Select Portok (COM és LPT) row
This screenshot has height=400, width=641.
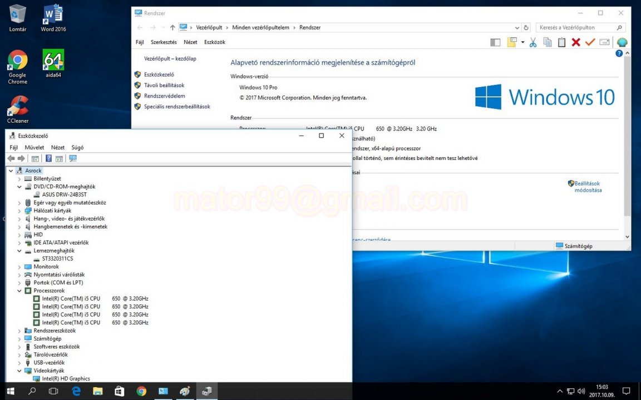(58, 282)
